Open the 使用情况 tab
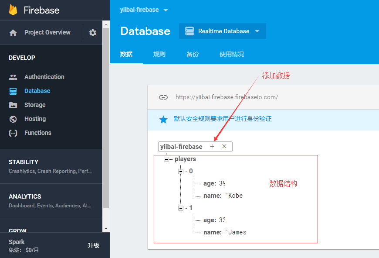 pos(232,55)
